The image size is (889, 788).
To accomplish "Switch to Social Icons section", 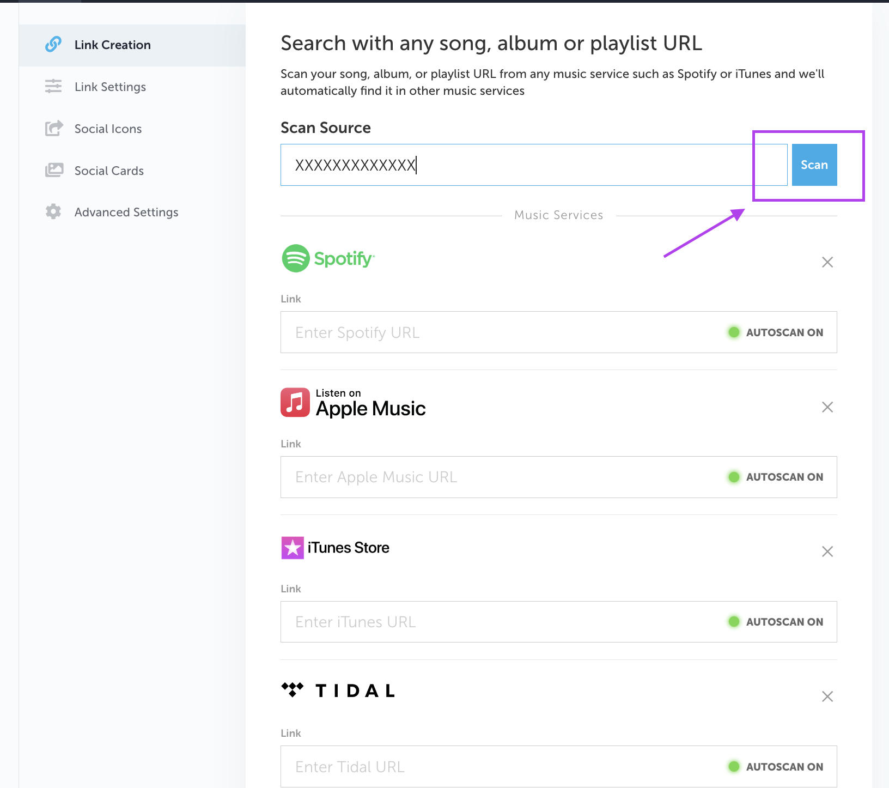I will point(132,129).
